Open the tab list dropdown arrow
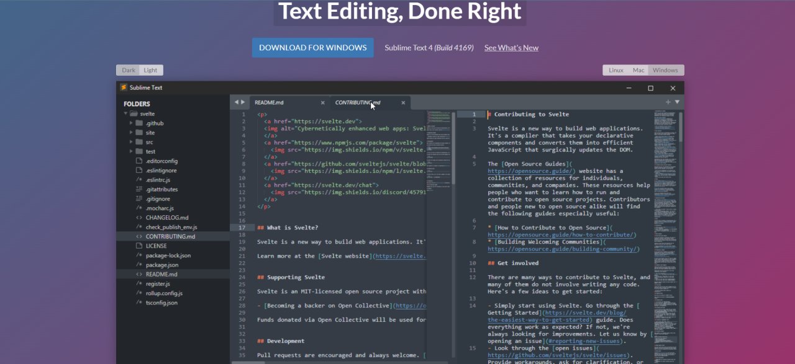This screenshot has width=795, height=364. (x=677, y=102)
